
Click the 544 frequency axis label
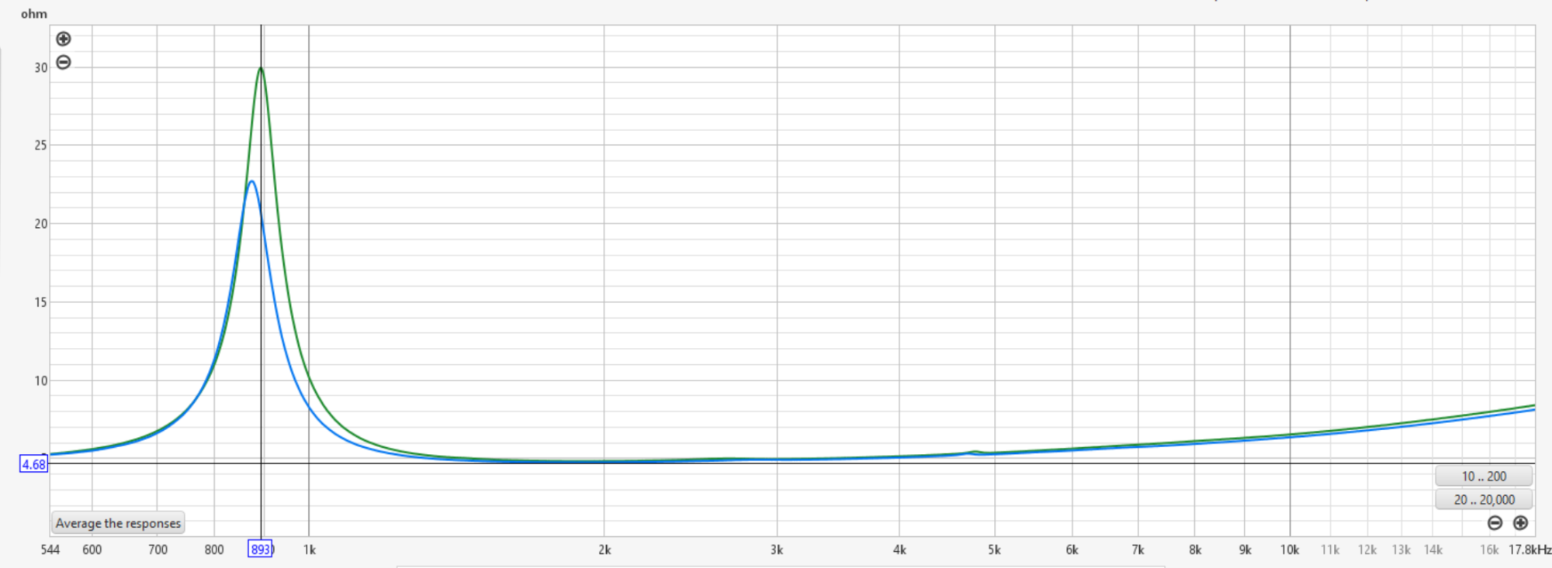coord(50,549)
